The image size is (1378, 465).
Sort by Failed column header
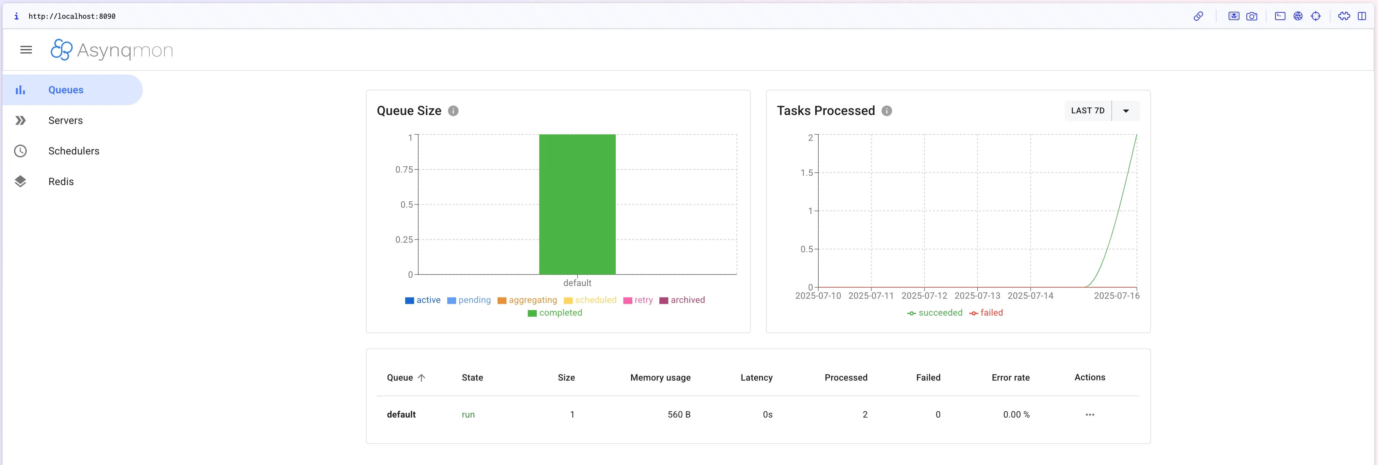[928, 378]
